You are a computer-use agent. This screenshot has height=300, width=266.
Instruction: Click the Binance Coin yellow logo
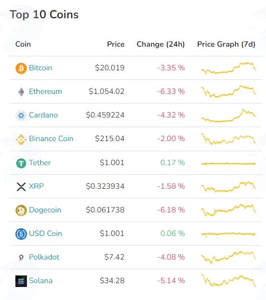tap(21, 139)
